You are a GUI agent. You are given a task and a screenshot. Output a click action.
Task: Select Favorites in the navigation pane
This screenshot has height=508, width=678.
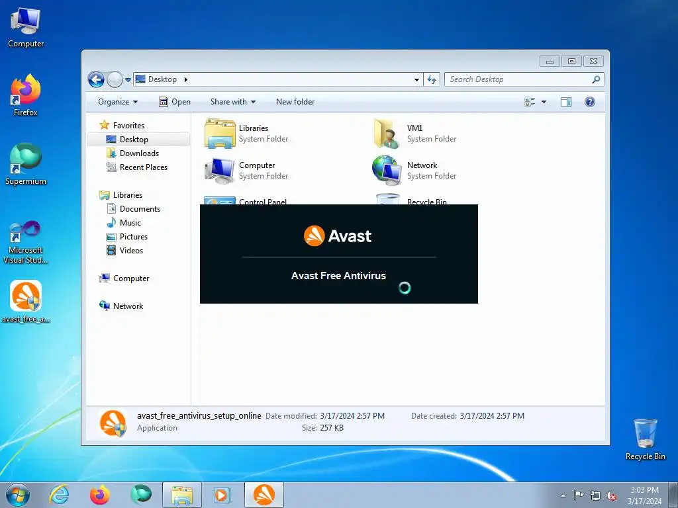pyautogui.click(x=128, y=125)
